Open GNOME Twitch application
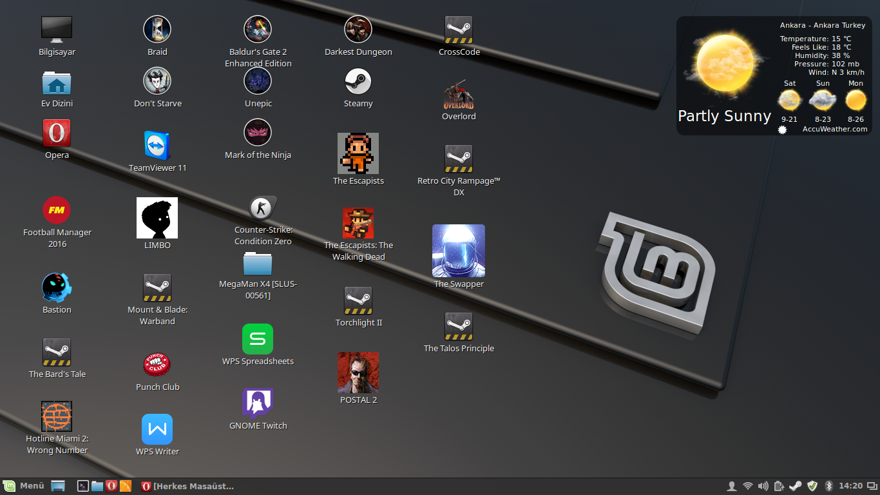 (258, 403)
